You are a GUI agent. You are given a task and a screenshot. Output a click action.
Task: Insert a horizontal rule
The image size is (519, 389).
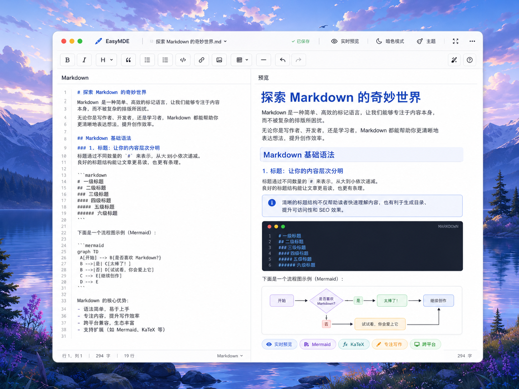264,60
